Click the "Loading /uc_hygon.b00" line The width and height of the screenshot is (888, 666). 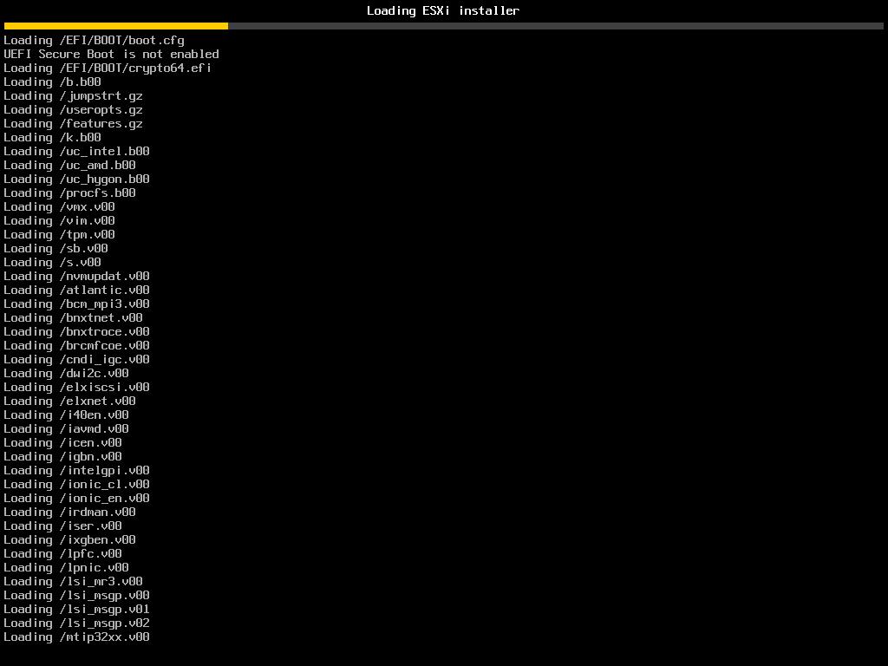pos(76,179)
